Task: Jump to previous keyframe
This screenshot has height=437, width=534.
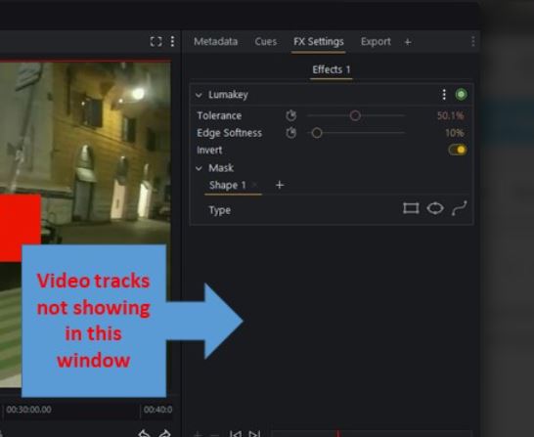Action: (x=236, y=434)
